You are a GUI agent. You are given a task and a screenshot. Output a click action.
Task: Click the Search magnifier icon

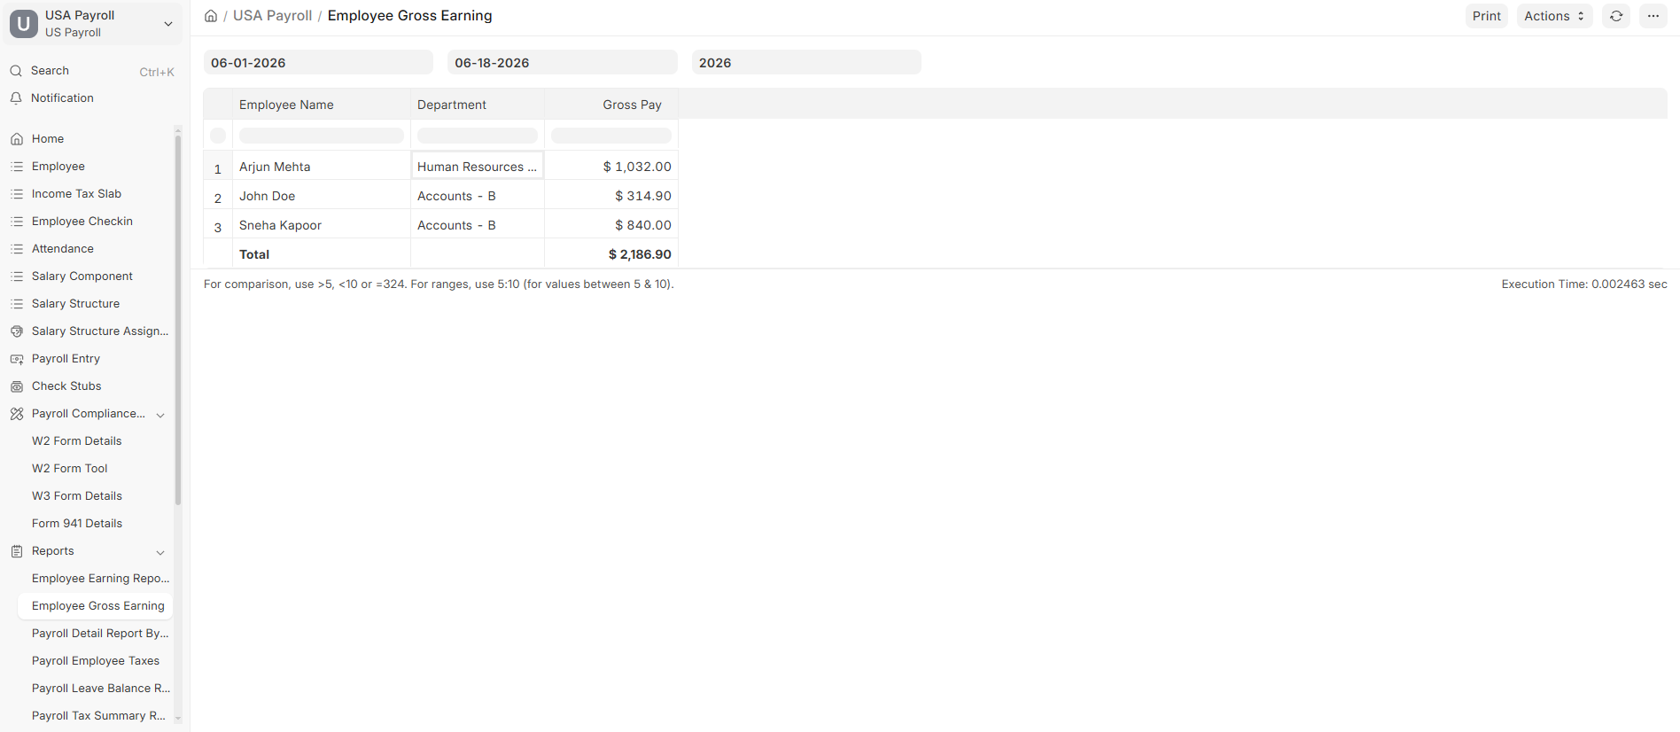(16, 71)
